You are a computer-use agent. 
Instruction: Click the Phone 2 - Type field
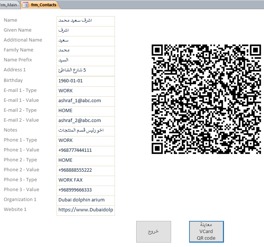coord(86,161)
